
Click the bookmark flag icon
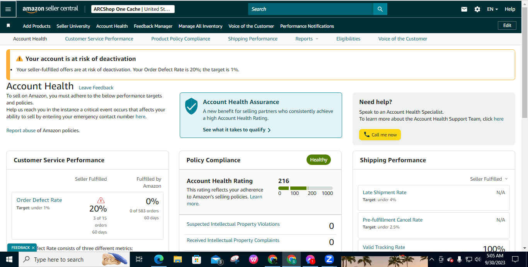coord(8,26)
